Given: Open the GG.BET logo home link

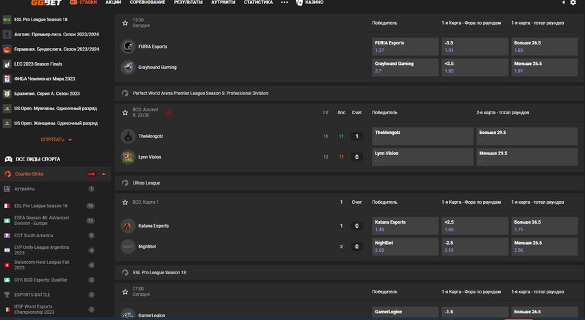Looking at the screenshot, I should pyautogui.click(x=46, y=2).
